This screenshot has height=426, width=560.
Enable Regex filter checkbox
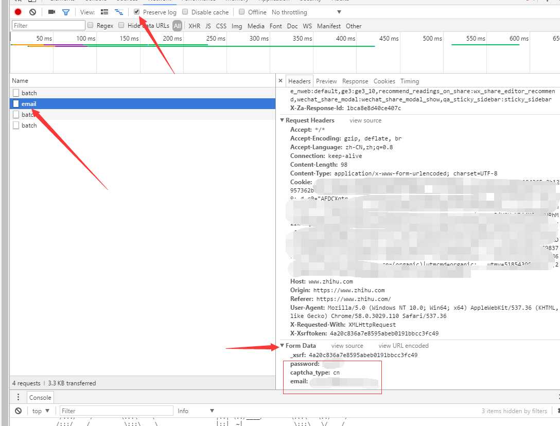tap(91, 25)
